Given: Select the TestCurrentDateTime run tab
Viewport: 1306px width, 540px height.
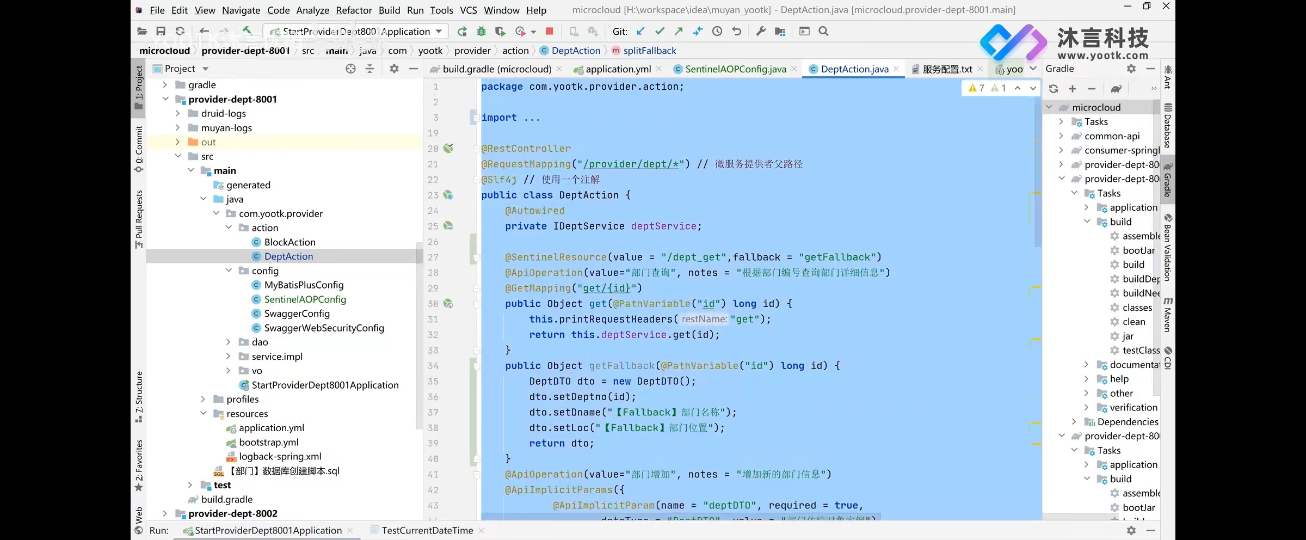Looking at the screenshot, I should tap(427, 530).
